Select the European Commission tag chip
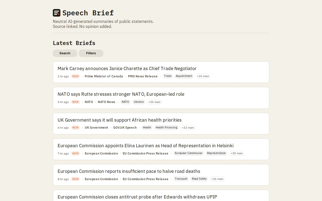The image size is (322, 201). [x=189, y=153]
